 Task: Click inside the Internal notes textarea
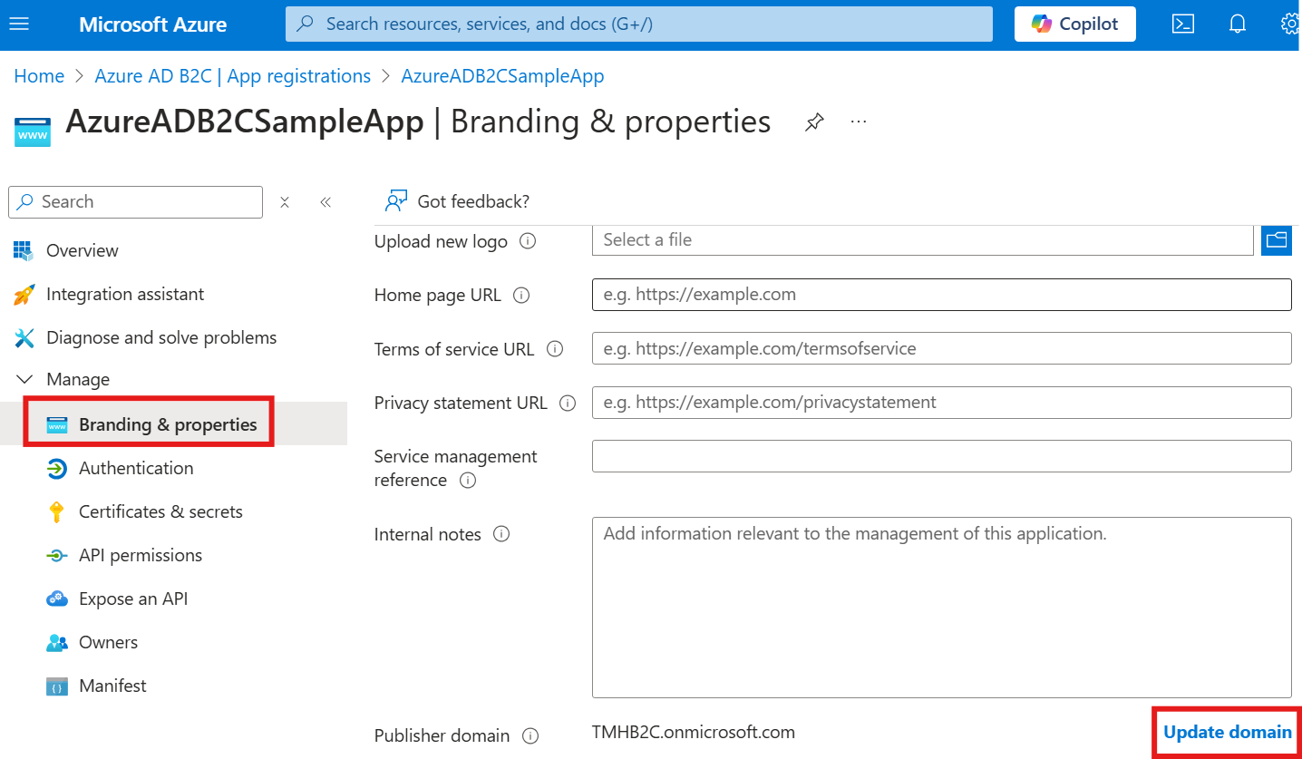[941, 608]
